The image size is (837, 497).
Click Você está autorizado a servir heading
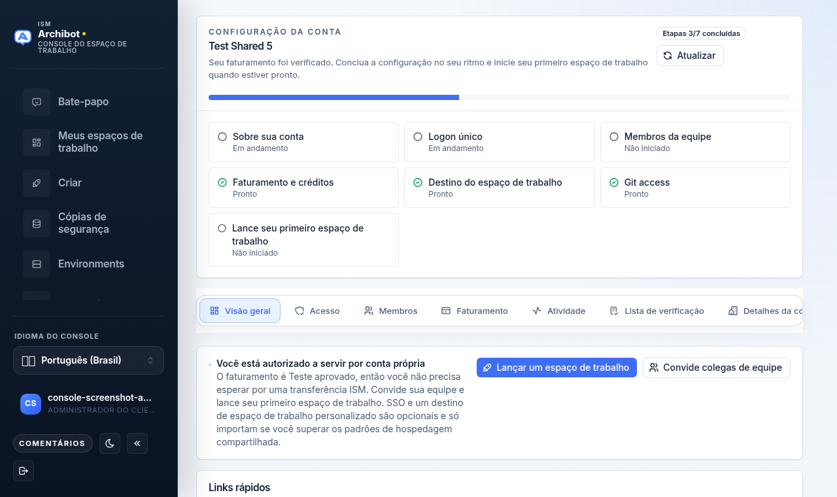coord(320,364)
